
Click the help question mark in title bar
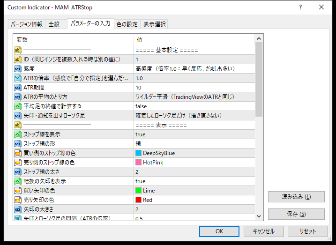tap(300, 7)
